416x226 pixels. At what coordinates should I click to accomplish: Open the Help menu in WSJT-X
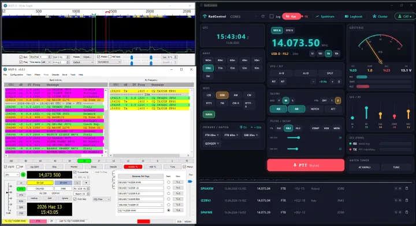coord(81,74)
